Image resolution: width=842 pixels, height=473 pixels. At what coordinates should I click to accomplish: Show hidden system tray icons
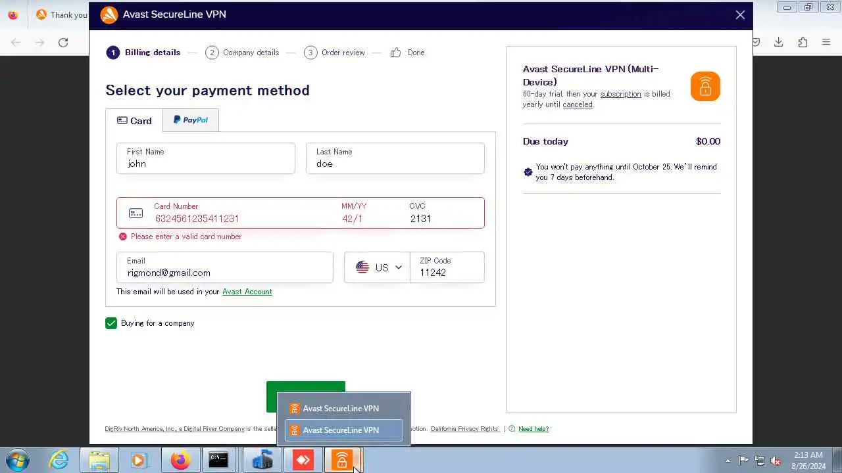point(728,461)
